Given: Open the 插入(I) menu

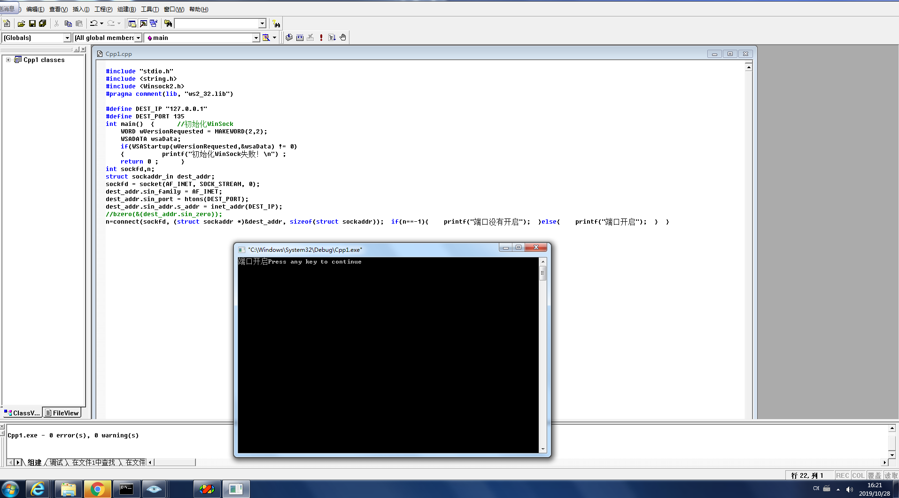Looking at the screenshot, I should [81, 9].
